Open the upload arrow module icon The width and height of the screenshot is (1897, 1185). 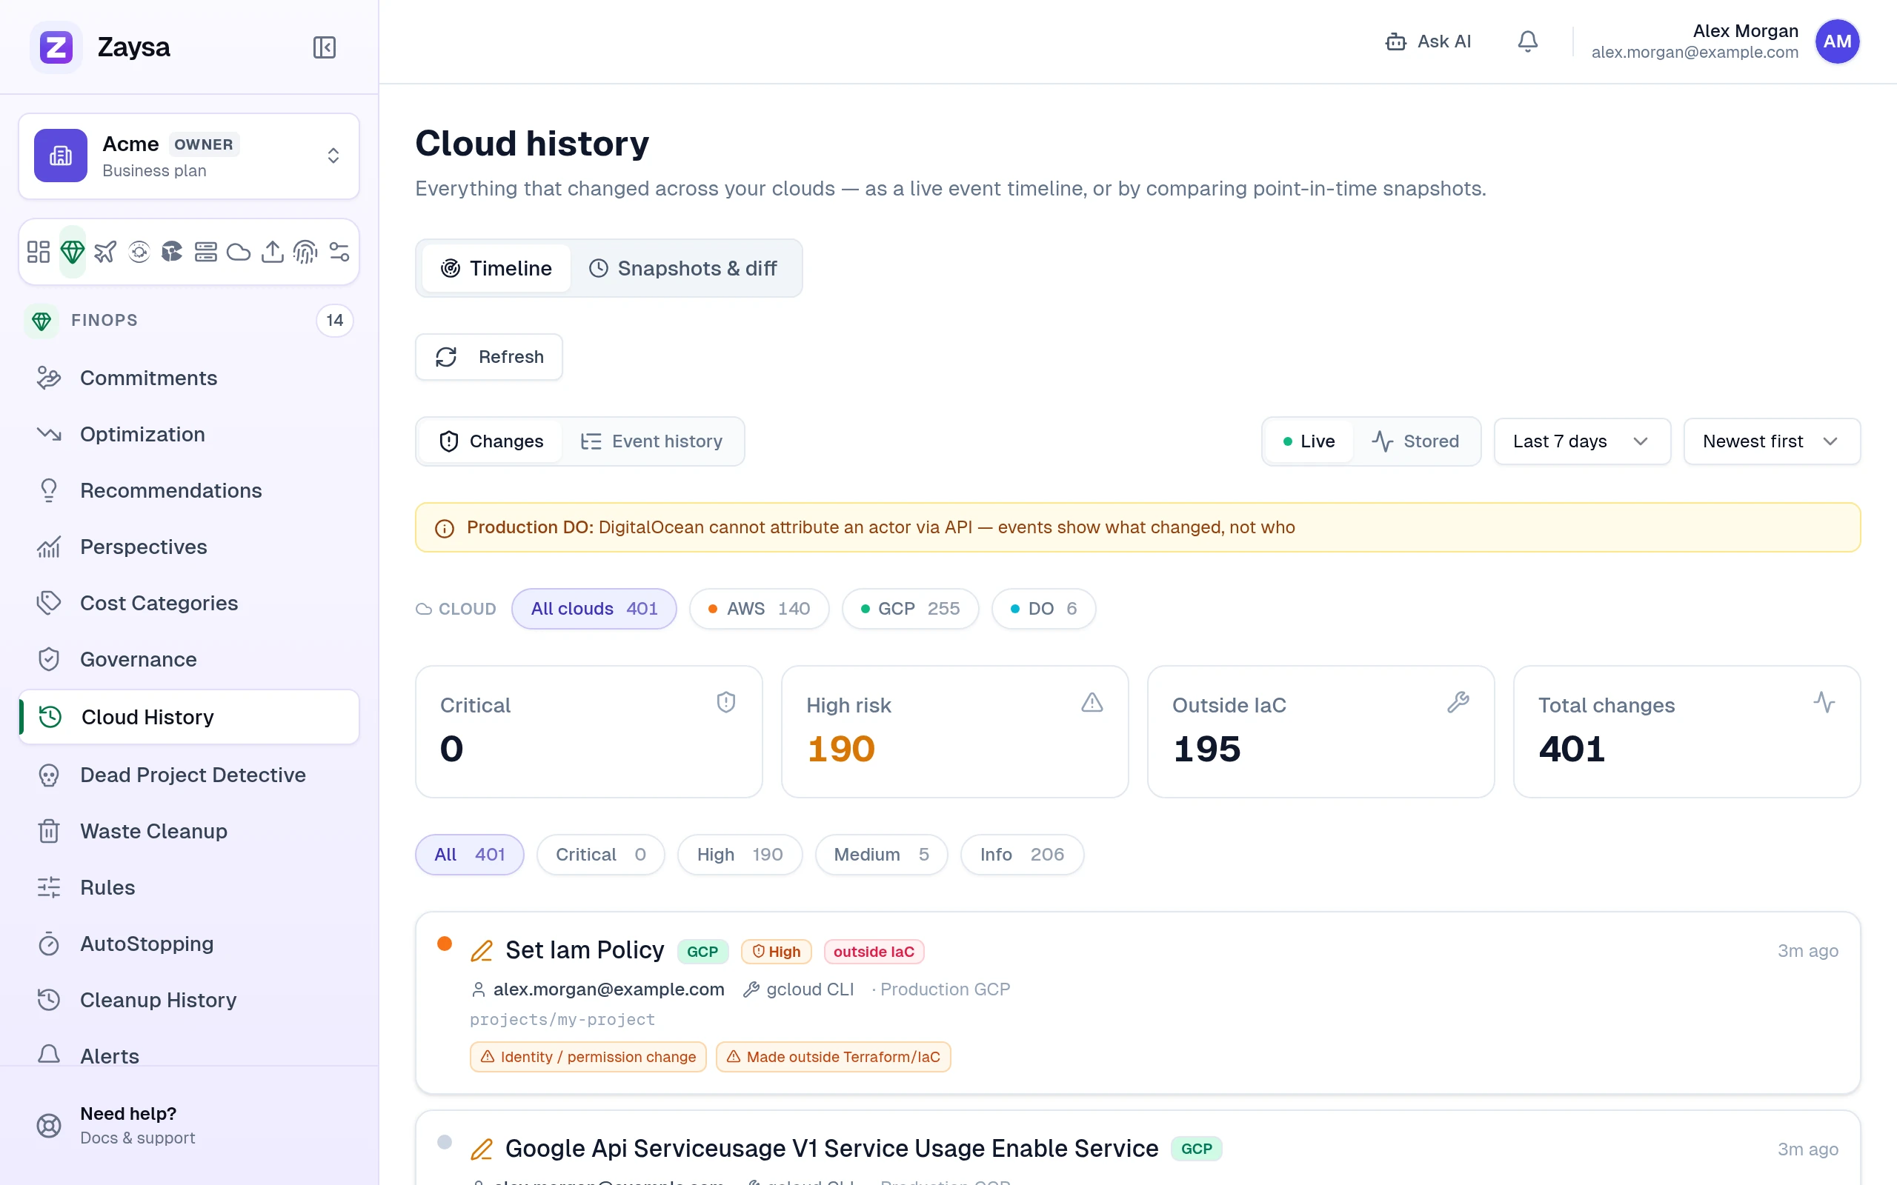(x=272, y=252)
